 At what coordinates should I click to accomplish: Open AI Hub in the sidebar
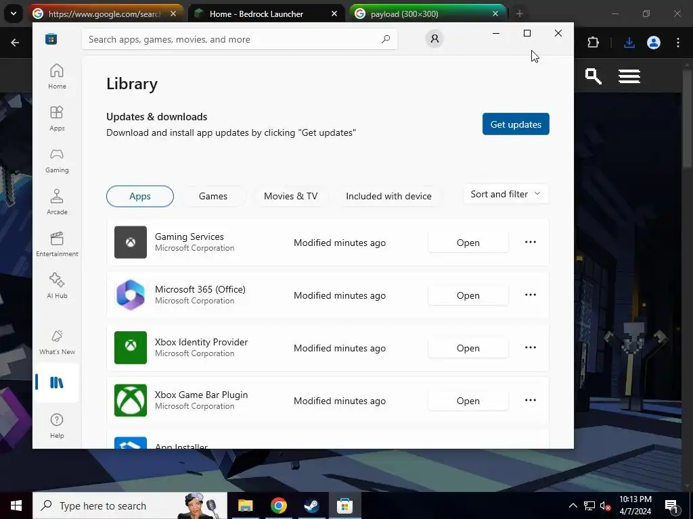pyautogui.click(x=57, y=286)
